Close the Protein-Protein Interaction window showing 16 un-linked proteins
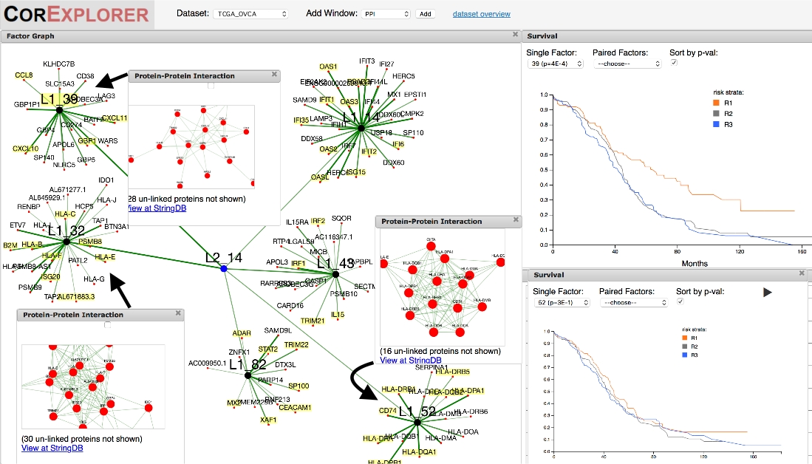This screenshot has width=812, height=464. pos(516,219)
